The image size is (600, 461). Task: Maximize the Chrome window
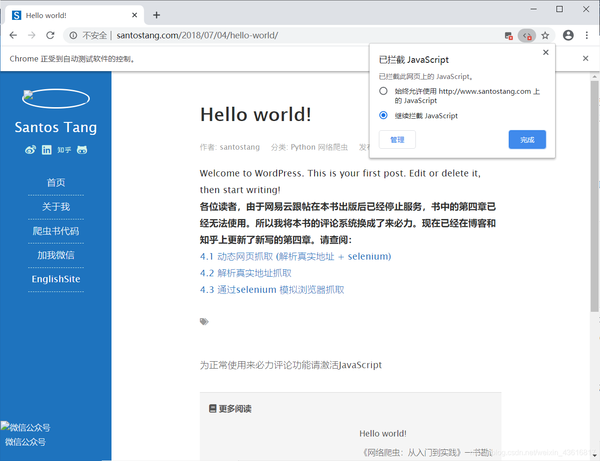559,9
